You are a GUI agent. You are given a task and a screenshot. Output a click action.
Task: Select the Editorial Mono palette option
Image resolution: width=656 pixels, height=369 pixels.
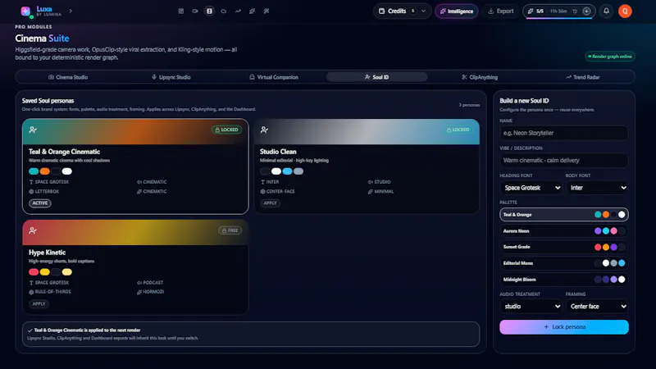pyautogui.click(x=563, y=263)
